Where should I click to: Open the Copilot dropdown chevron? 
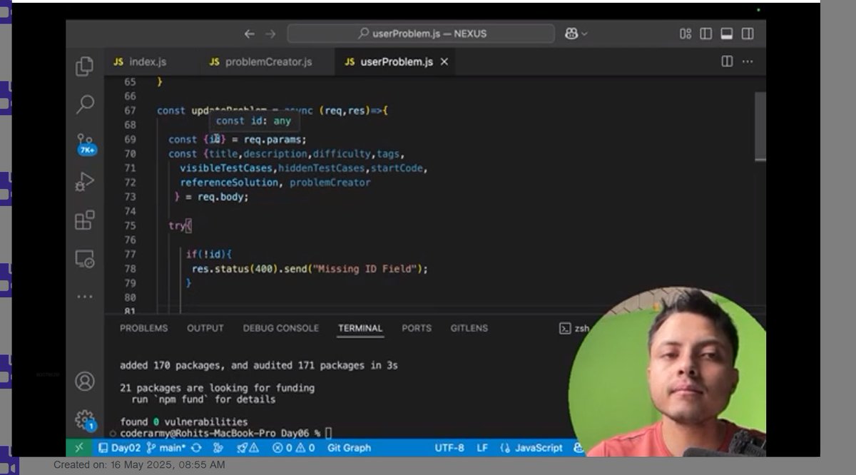coord(585,34)
